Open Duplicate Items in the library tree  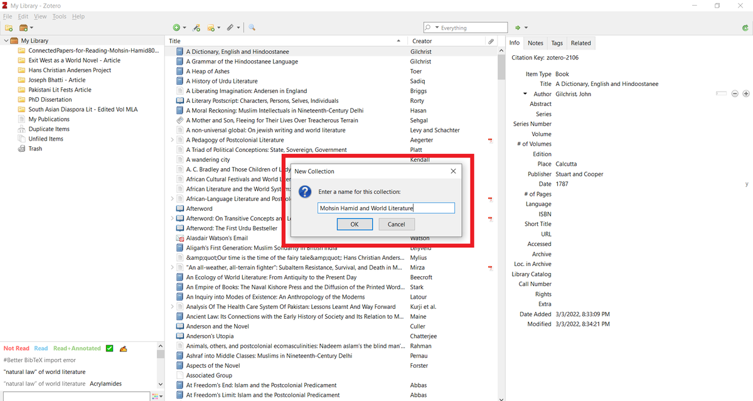(49, 129)
